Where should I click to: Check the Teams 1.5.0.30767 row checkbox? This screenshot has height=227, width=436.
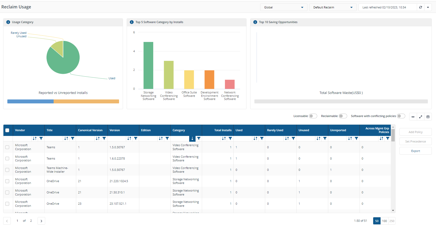[7, 147]
